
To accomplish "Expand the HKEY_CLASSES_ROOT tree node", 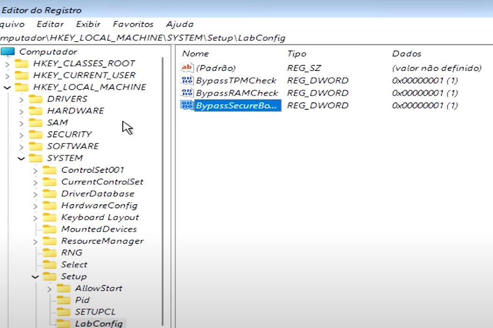I will click(x=7, y=64).
